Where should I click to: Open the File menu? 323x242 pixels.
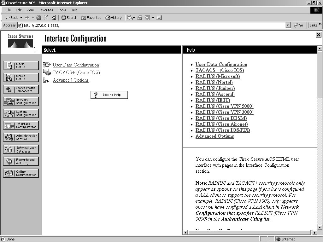[x=8, y=10]
